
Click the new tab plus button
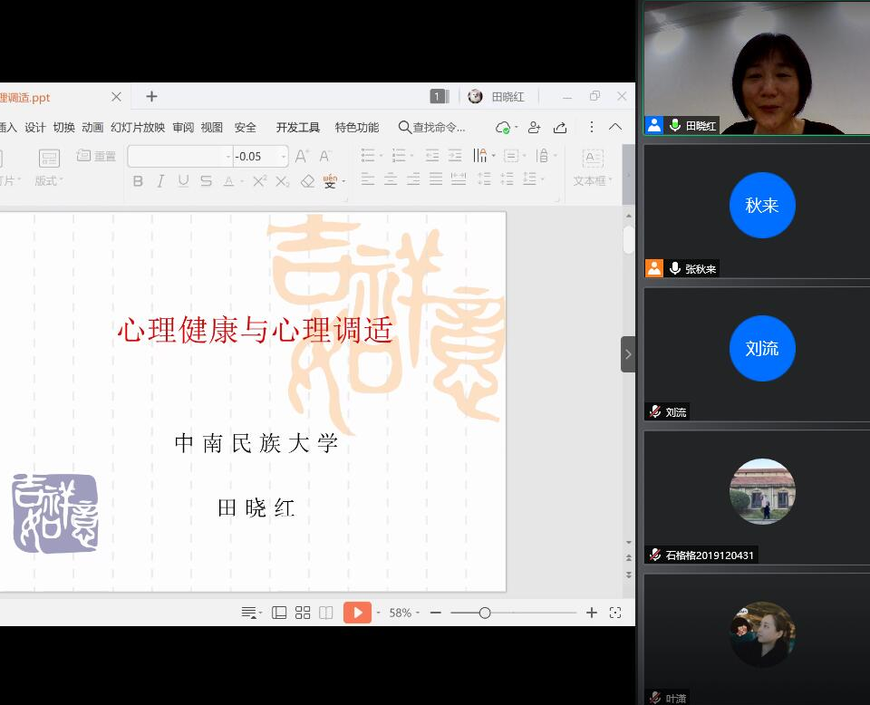(151, 96)
